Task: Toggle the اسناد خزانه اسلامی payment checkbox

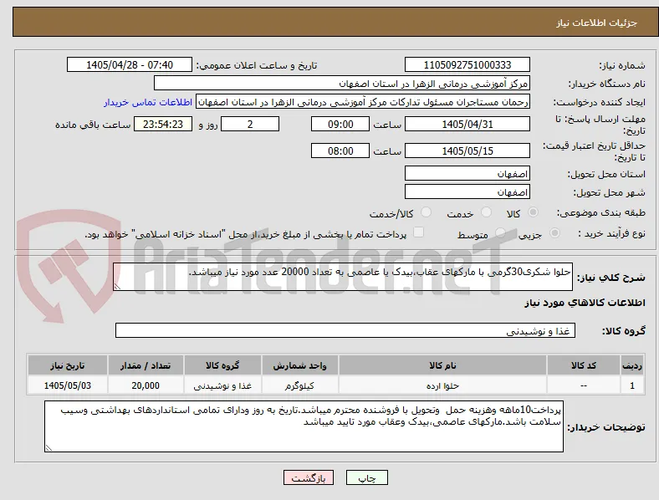Action: (419, 232)
